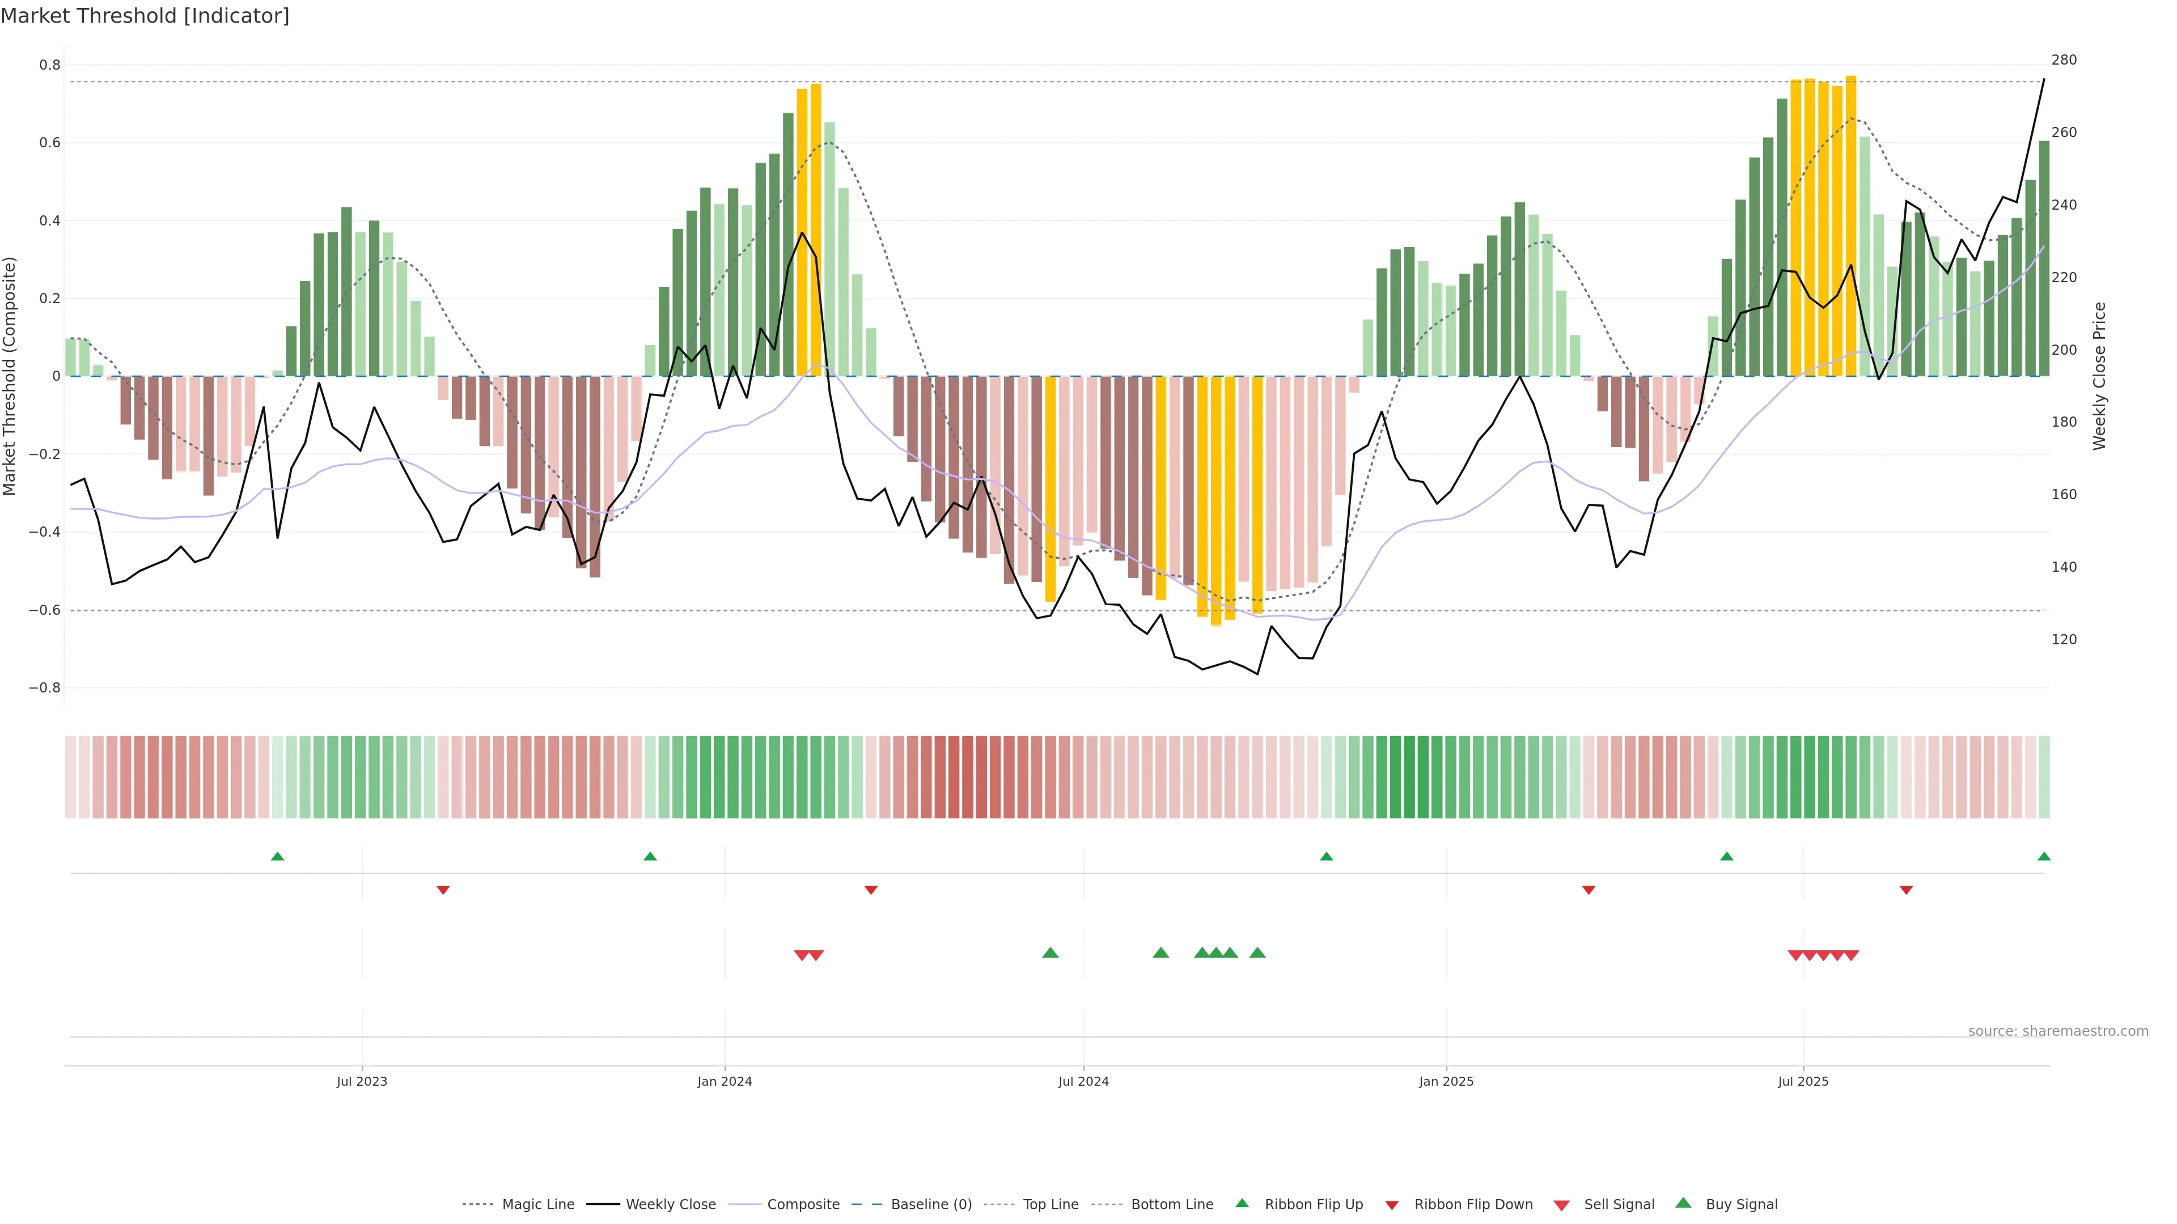The image size is (2177, 1224).
Task: Click Ribbon Flip Up legend triangle icon
Action: click(1242, 1203)
